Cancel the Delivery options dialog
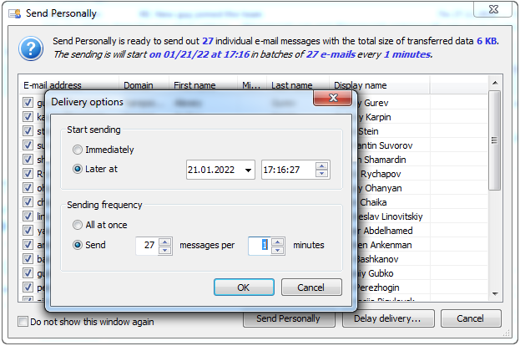The width and height of the screenshot is (520, 346). click(311, 287)
